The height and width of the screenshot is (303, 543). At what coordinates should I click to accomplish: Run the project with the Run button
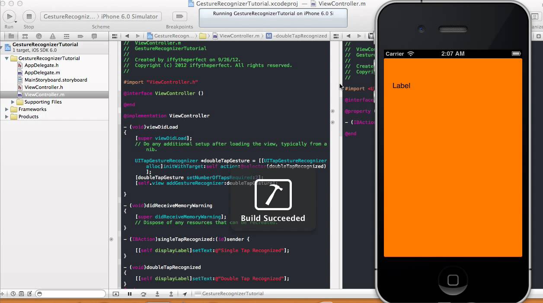click(x=9, y=16)
